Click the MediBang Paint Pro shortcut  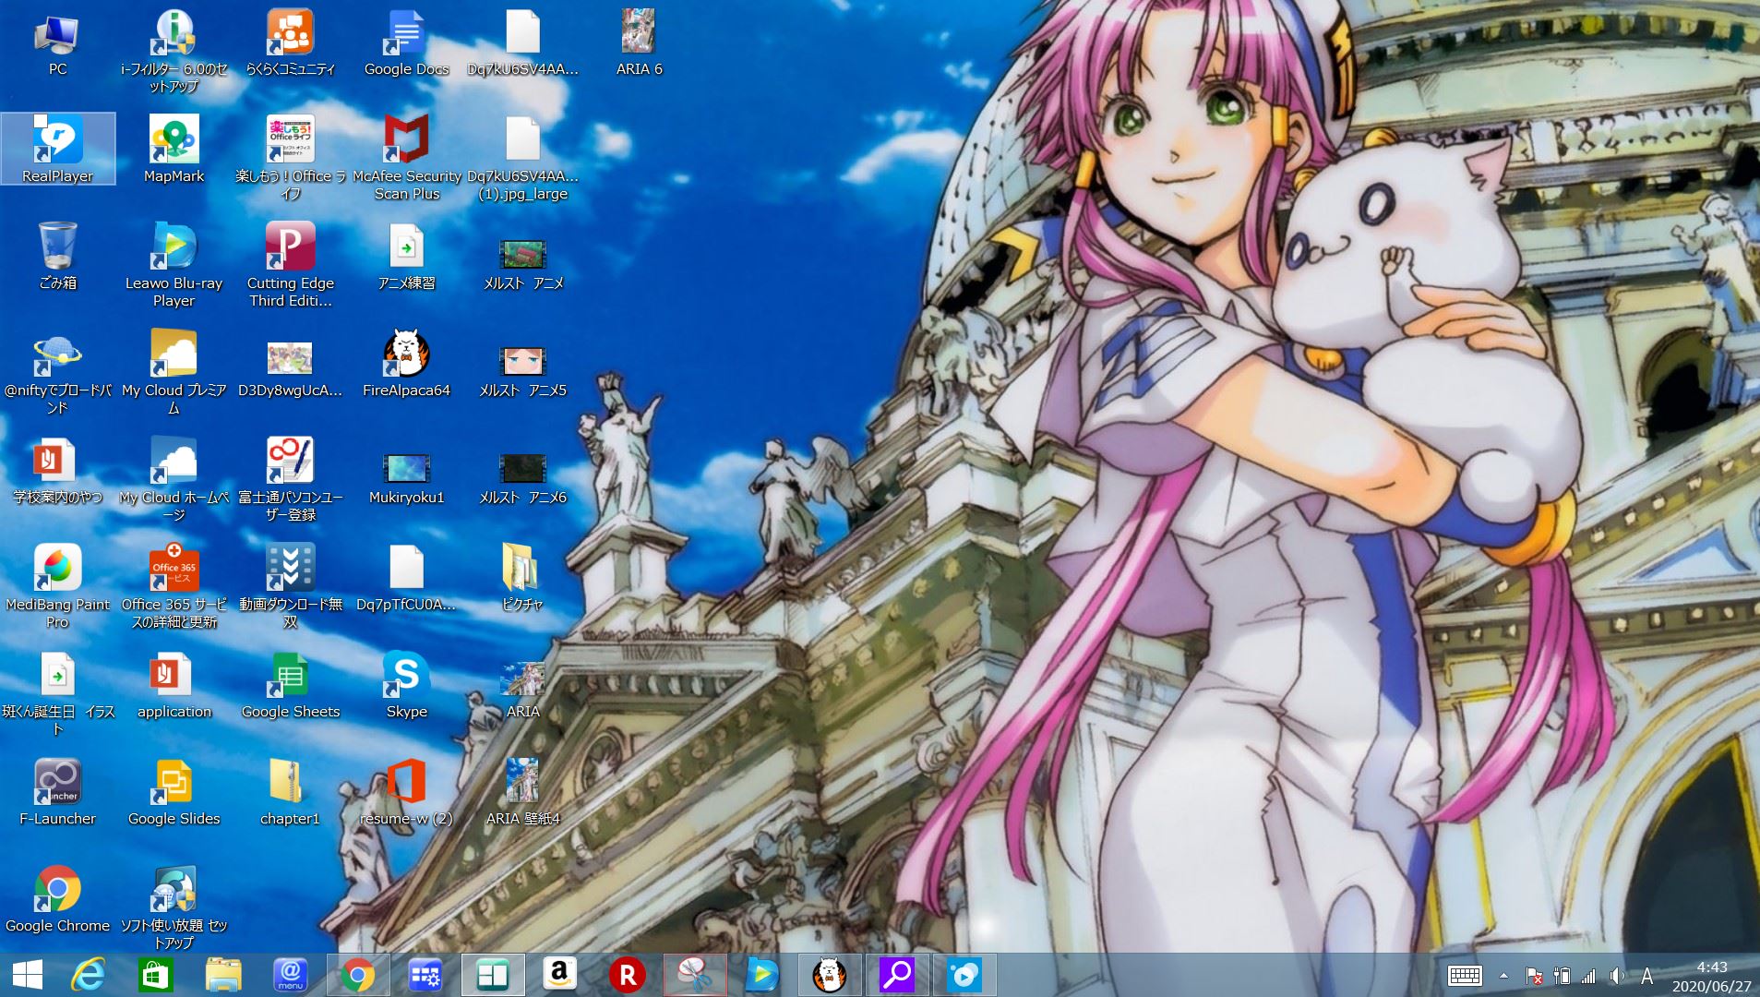[x=57, y=585]
